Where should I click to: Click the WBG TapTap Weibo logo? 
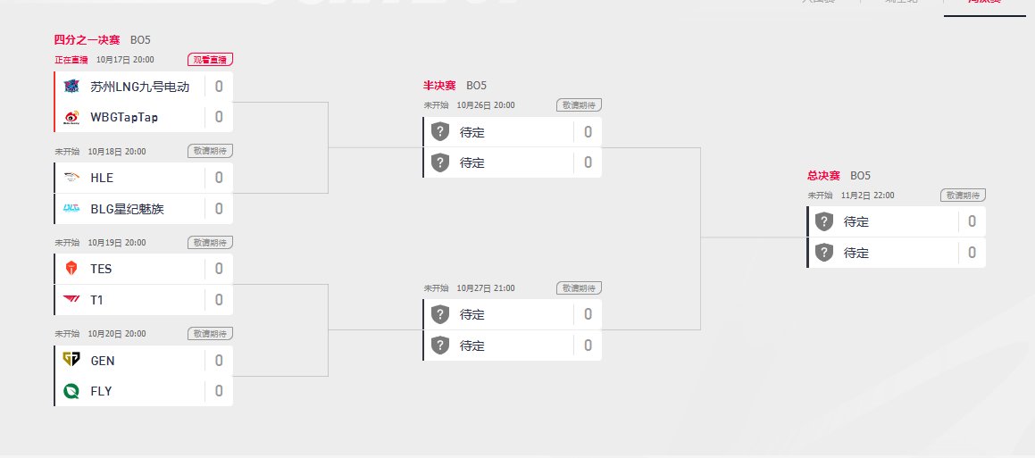click(71, 117)
